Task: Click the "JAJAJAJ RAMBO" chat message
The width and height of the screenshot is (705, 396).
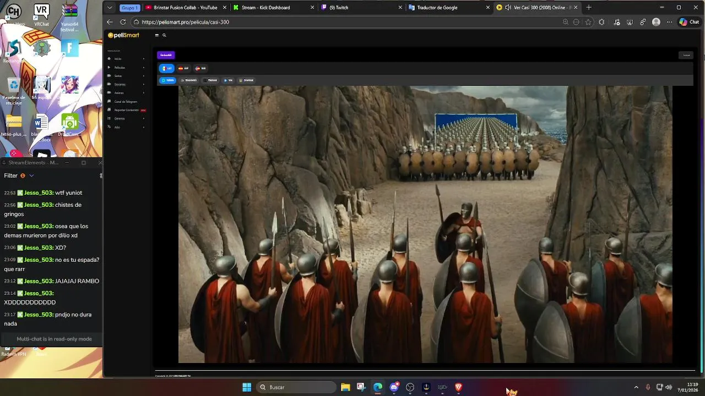Action: (x=78, y=281)
